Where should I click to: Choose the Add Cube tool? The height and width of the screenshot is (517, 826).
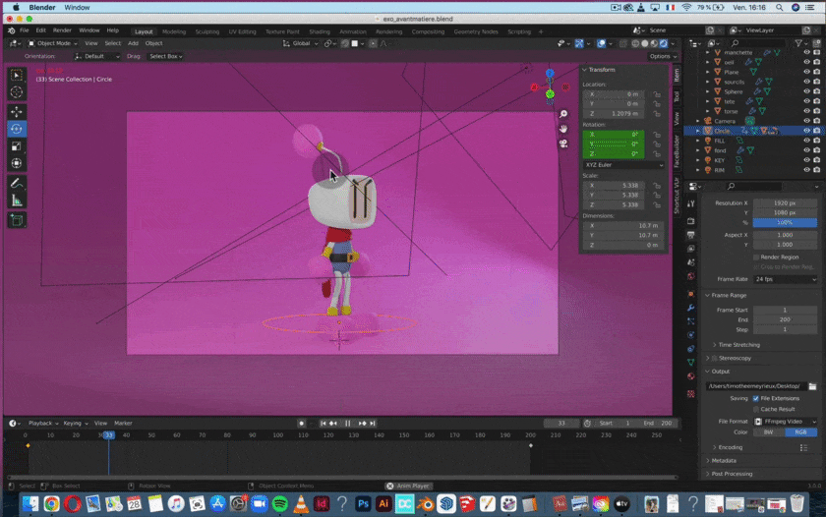pos(17,220)
